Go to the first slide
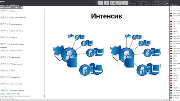Viewport: 180px width, 101px height. pyautogui.click(x=134, y=4)
